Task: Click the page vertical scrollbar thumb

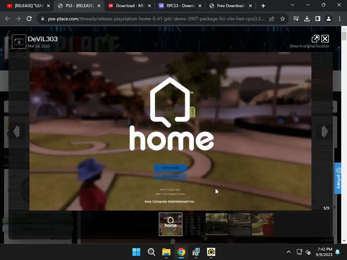Action: [x=344, y=36]
